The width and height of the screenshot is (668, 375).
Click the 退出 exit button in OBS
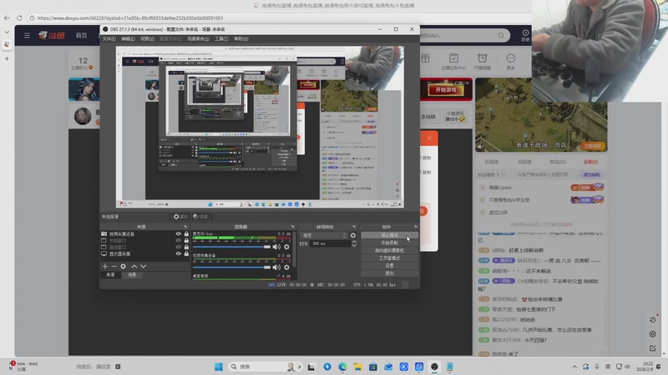click(x=389, y=273)
